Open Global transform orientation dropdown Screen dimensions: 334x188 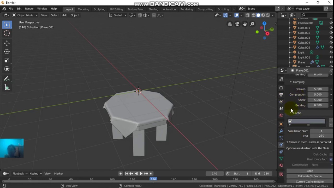click(x=117, y=15)
